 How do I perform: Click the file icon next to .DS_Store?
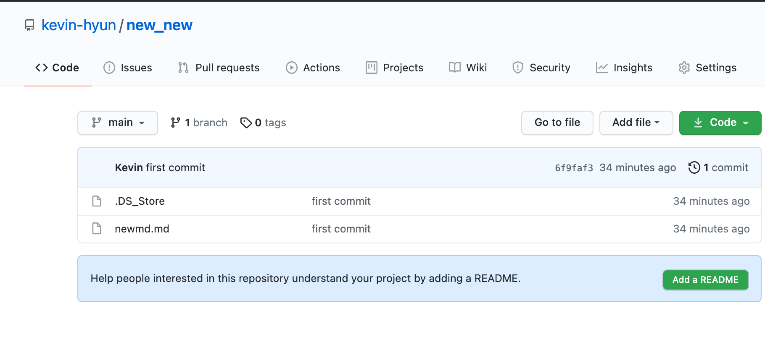point(97,201)
